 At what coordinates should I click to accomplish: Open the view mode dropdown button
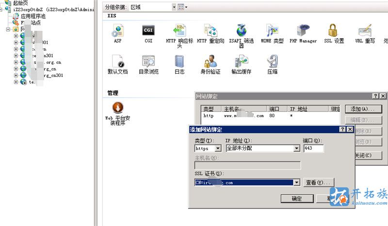(183, 7)
